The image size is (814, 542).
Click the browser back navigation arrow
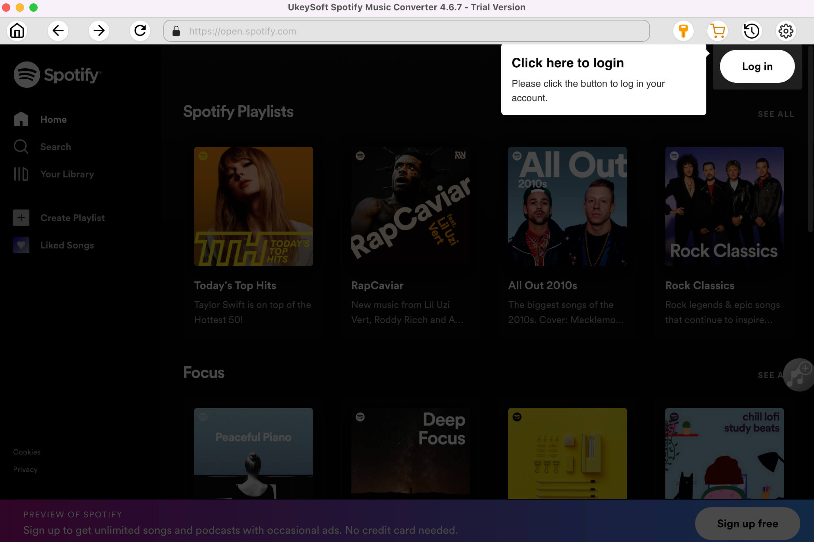click(x=57, y=31)
